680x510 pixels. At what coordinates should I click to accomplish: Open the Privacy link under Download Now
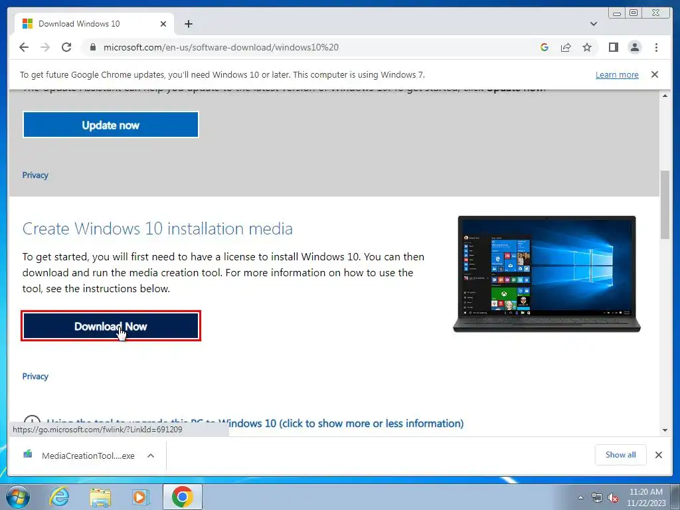click(35, 377)
